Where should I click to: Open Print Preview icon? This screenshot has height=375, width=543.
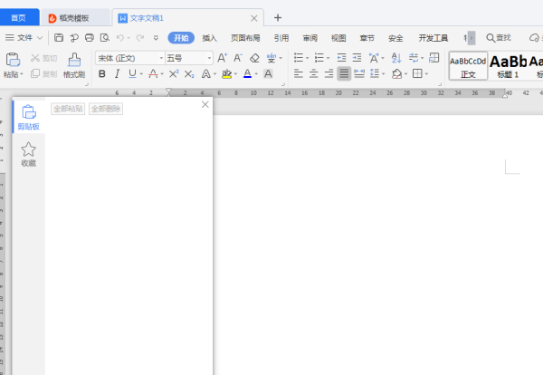tap(105, 37)
